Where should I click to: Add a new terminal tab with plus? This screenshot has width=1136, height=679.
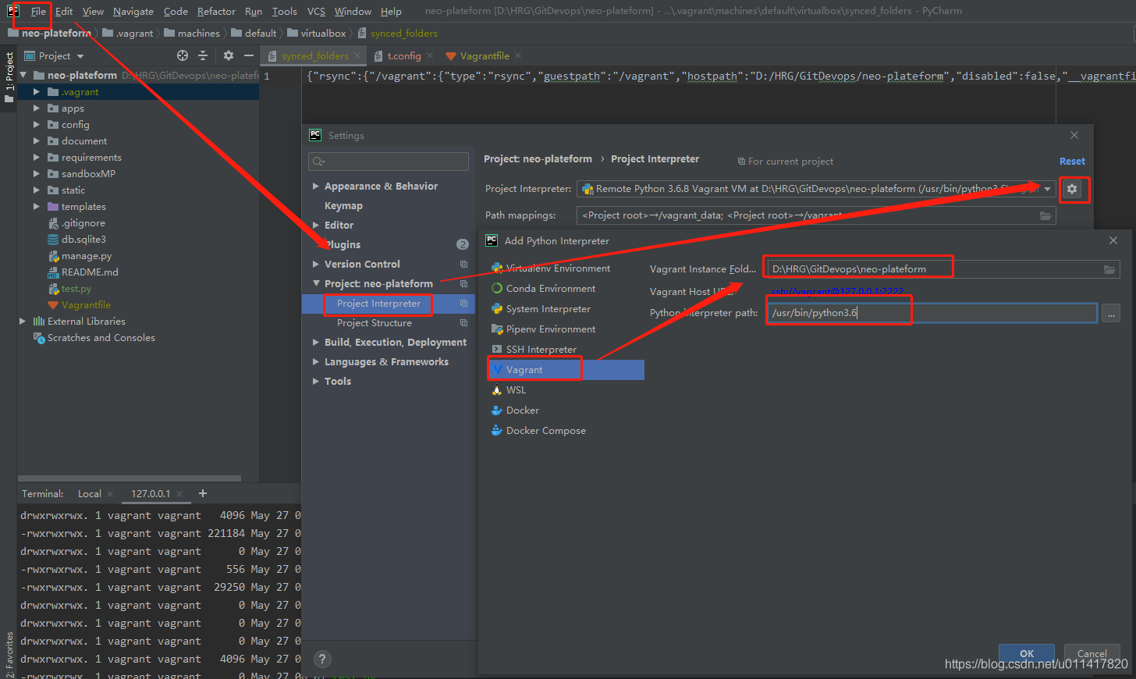pyautogui.click(x=203, y=493)
